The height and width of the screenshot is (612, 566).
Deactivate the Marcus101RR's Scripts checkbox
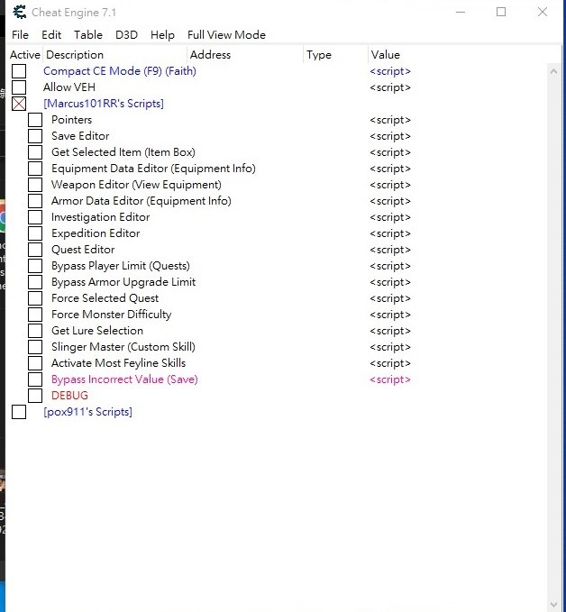click(19, 104)
